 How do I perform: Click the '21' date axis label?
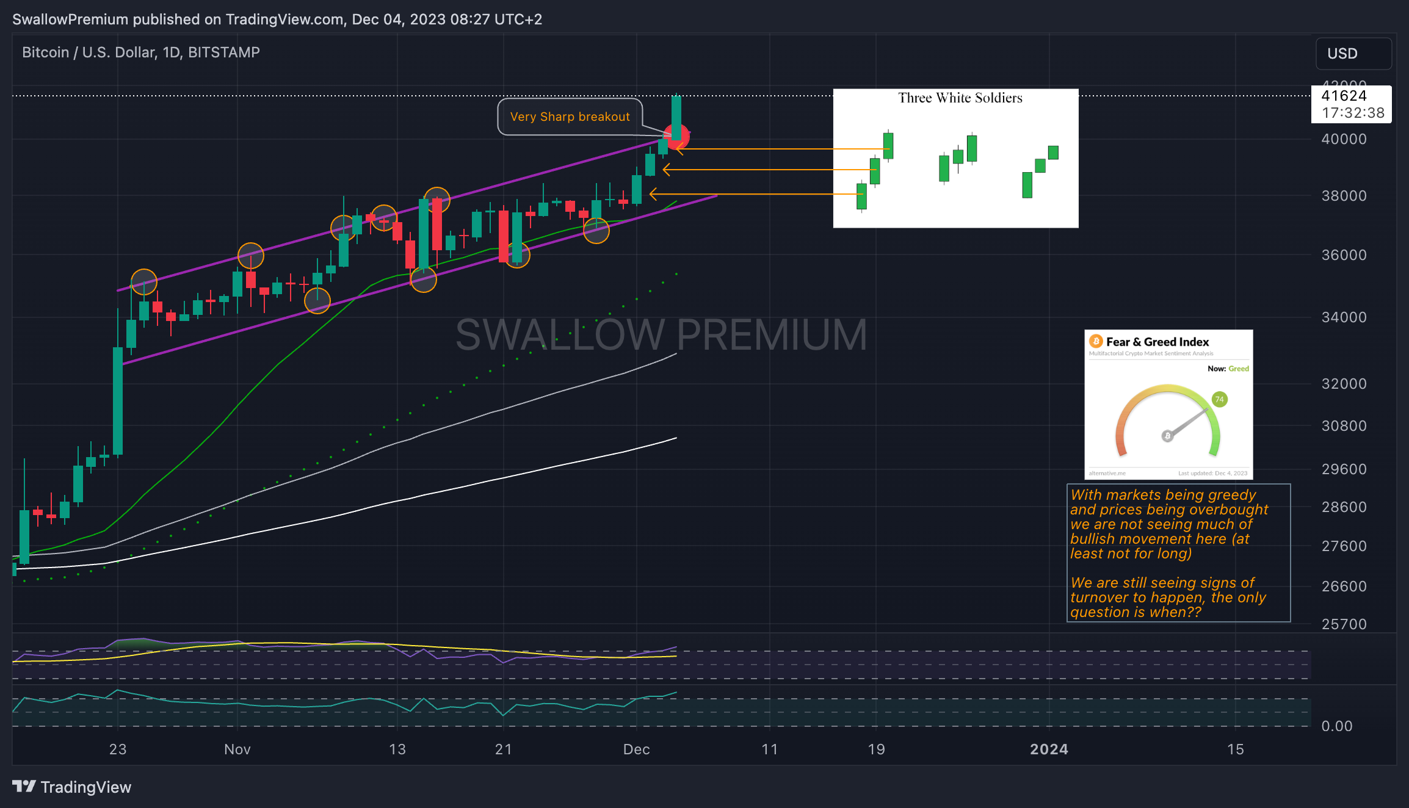[504, 749]
